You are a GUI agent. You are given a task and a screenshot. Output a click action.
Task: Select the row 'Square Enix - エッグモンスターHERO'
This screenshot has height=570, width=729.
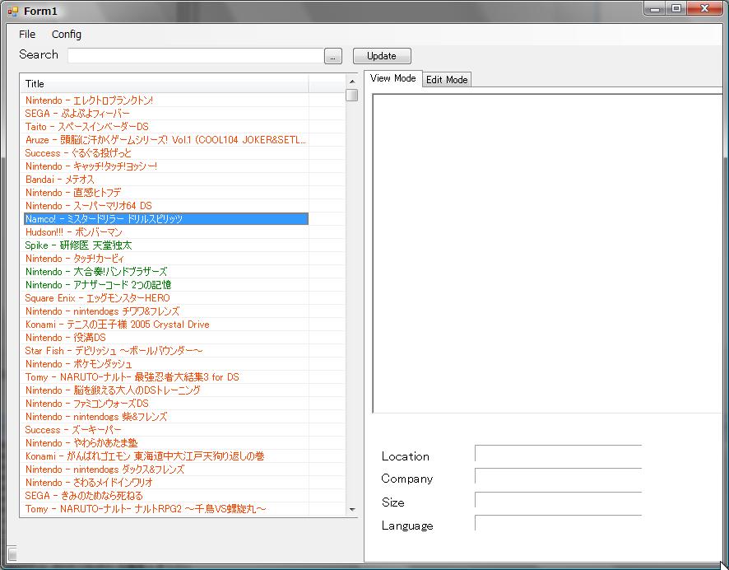(x=166, y=298)
